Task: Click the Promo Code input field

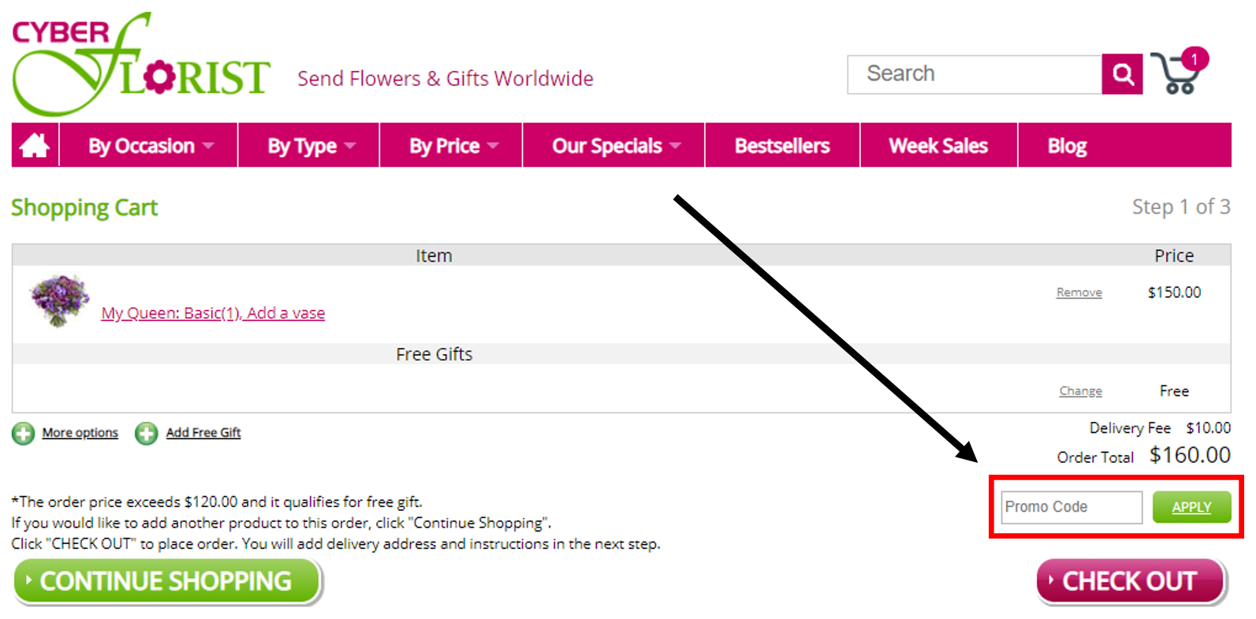Action: pos(1071,507)
